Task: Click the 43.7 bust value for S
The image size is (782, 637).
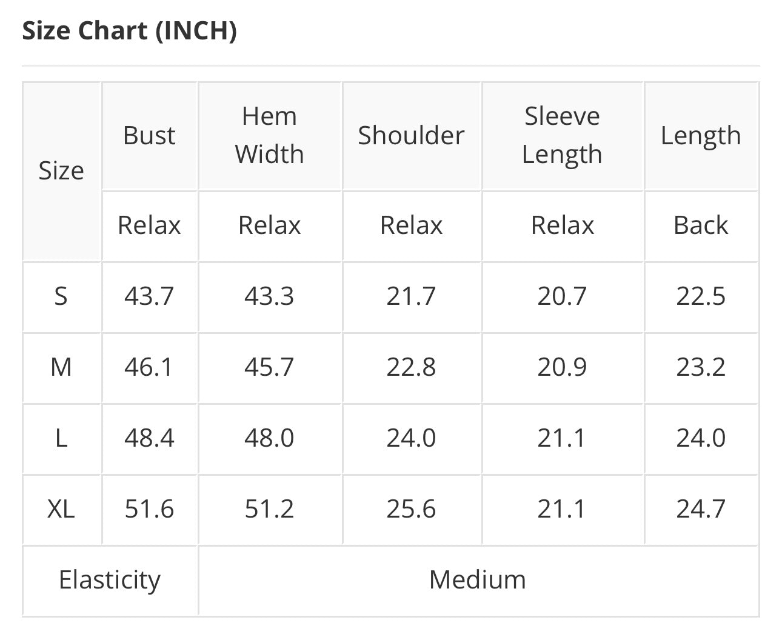Action: coord(149,296)
